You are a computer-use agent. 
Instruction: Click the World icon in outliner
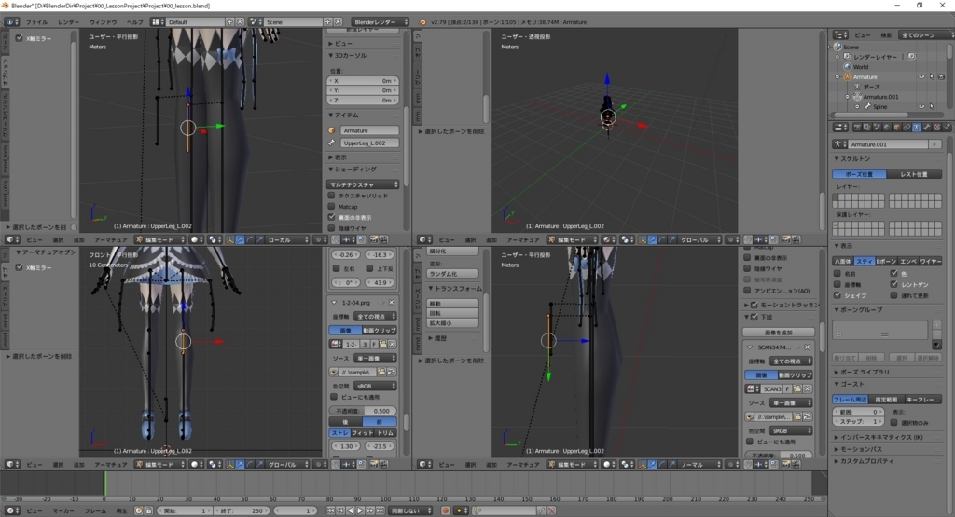(x=848, y=67)
